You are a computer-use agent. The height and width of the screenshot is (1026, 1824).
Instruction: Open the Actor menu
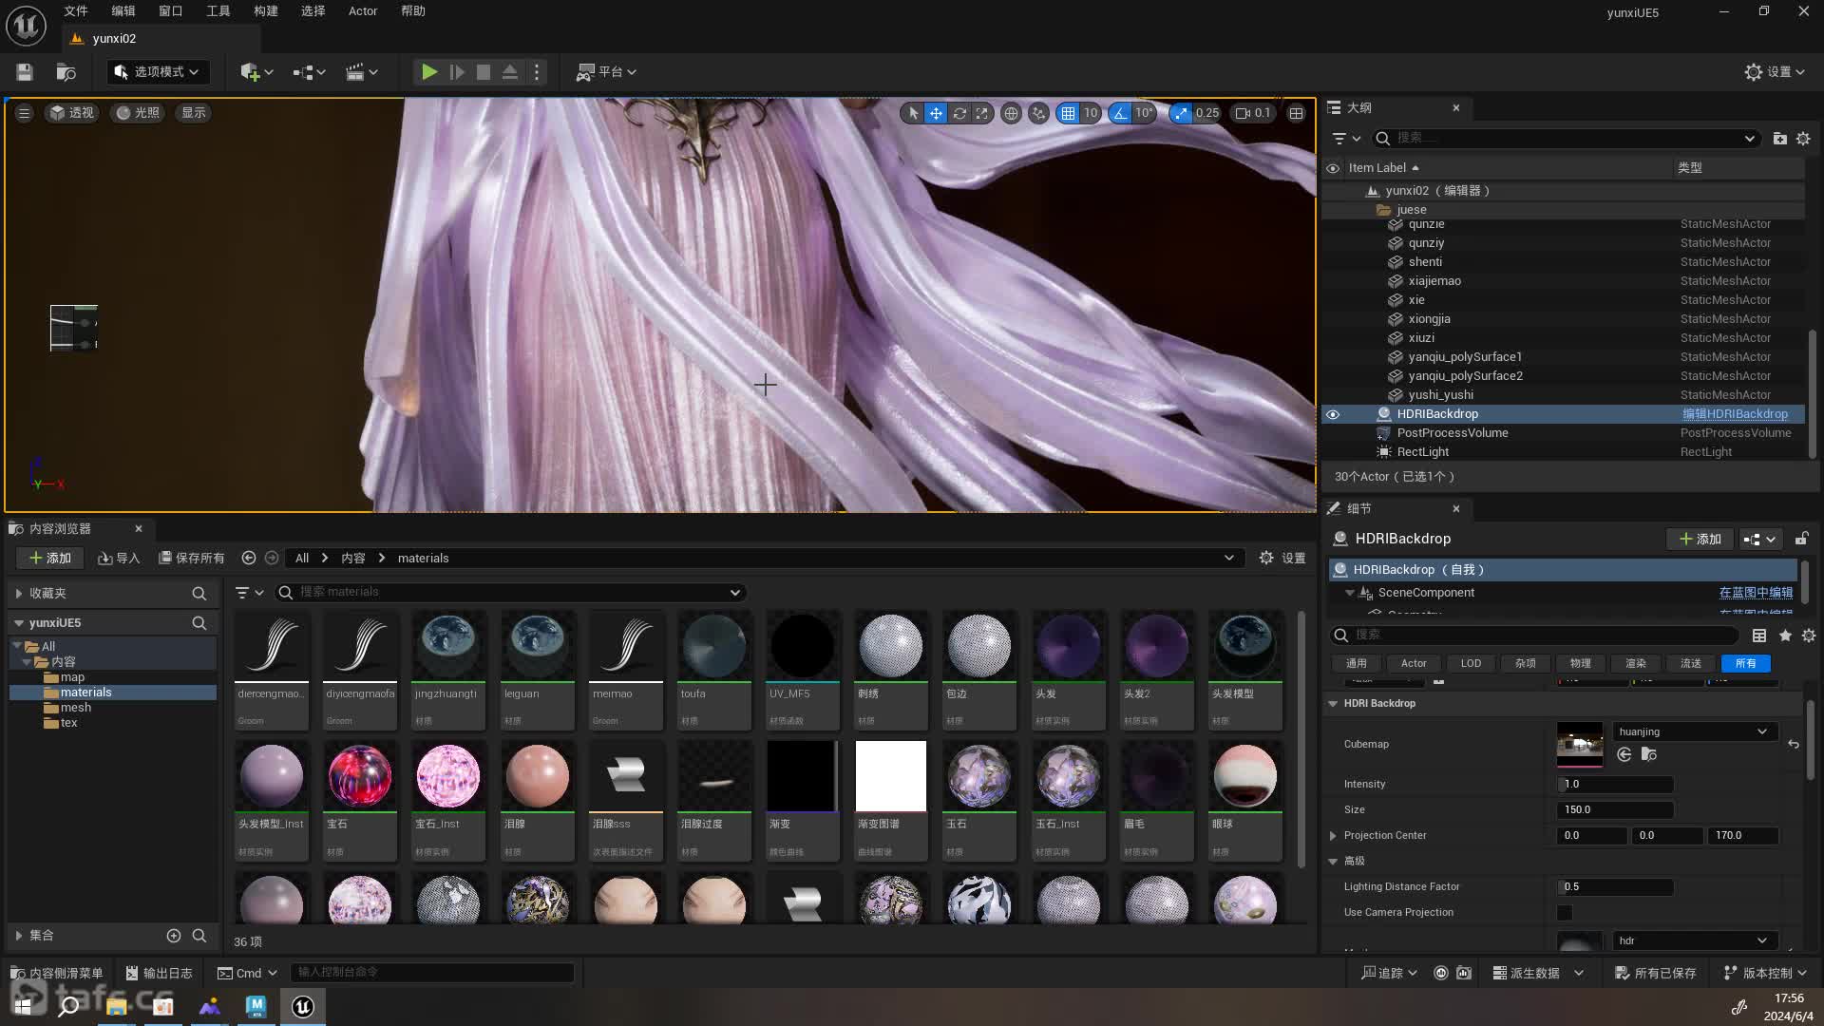coord(363,11)
